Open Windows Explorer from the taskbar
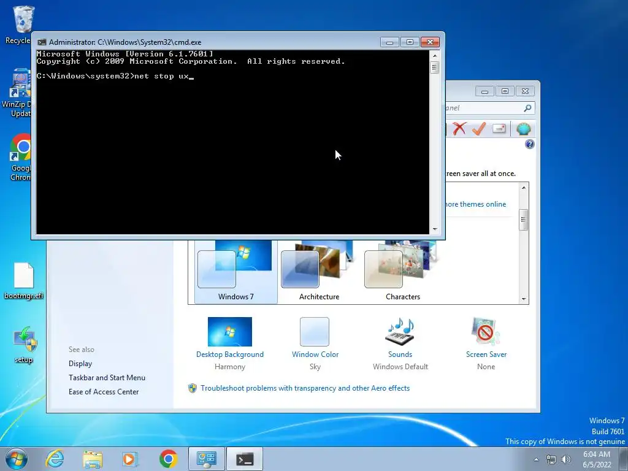The image size is (628, 471). point(93,459)
